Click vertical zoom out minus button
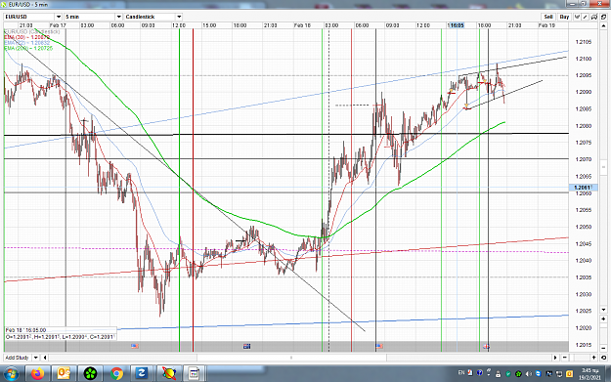 (603, 348)
